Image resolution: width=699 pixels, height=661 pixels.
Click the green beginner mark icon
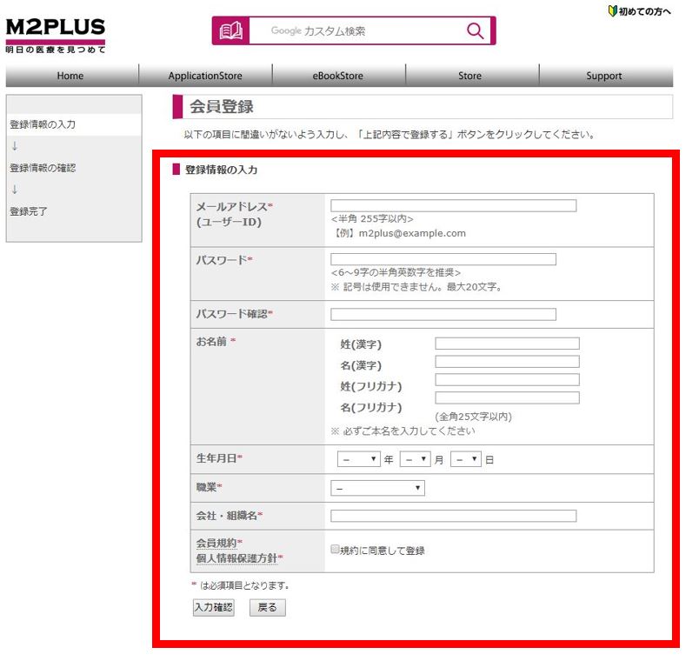point(612,11)
